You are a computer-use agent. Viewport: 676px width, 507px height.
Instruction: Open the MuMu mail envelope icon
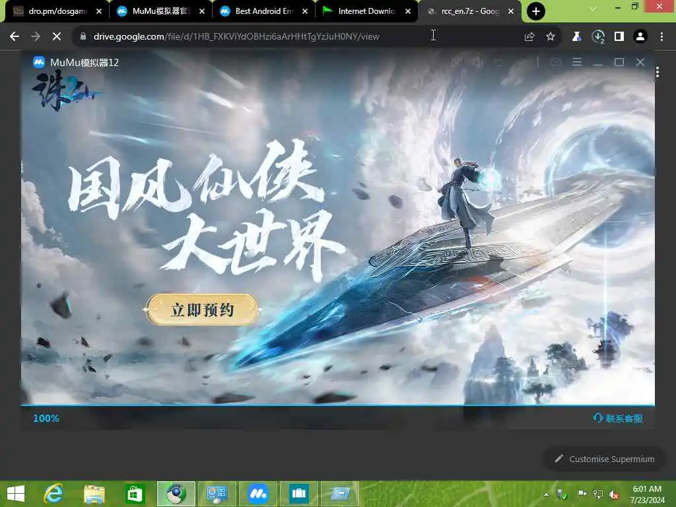click(x=555, y=62)
